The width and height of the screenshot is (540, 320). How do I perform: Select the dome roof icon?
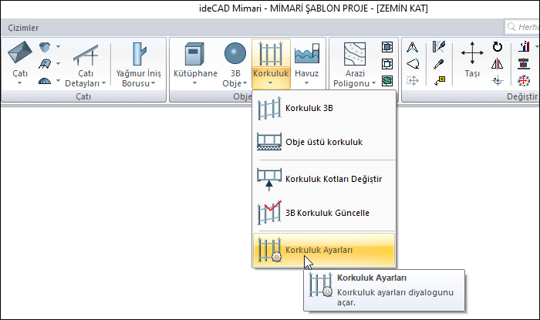45,81
